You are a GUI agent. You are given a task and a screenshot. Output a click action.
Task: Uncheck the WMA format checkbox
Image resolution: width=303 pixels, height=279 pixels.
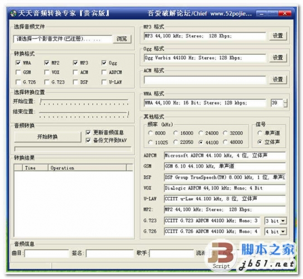(18, 62)
